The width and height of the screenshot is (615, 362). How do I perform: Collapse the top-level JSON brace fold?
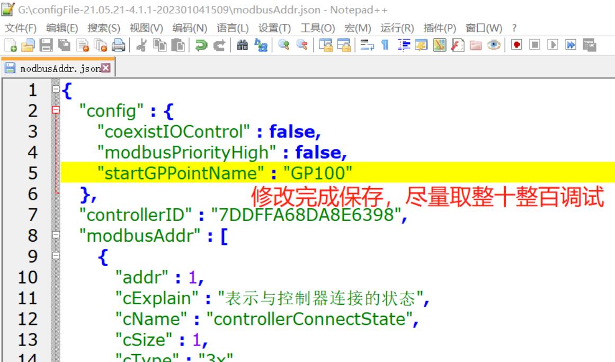[x=56, y=88]
